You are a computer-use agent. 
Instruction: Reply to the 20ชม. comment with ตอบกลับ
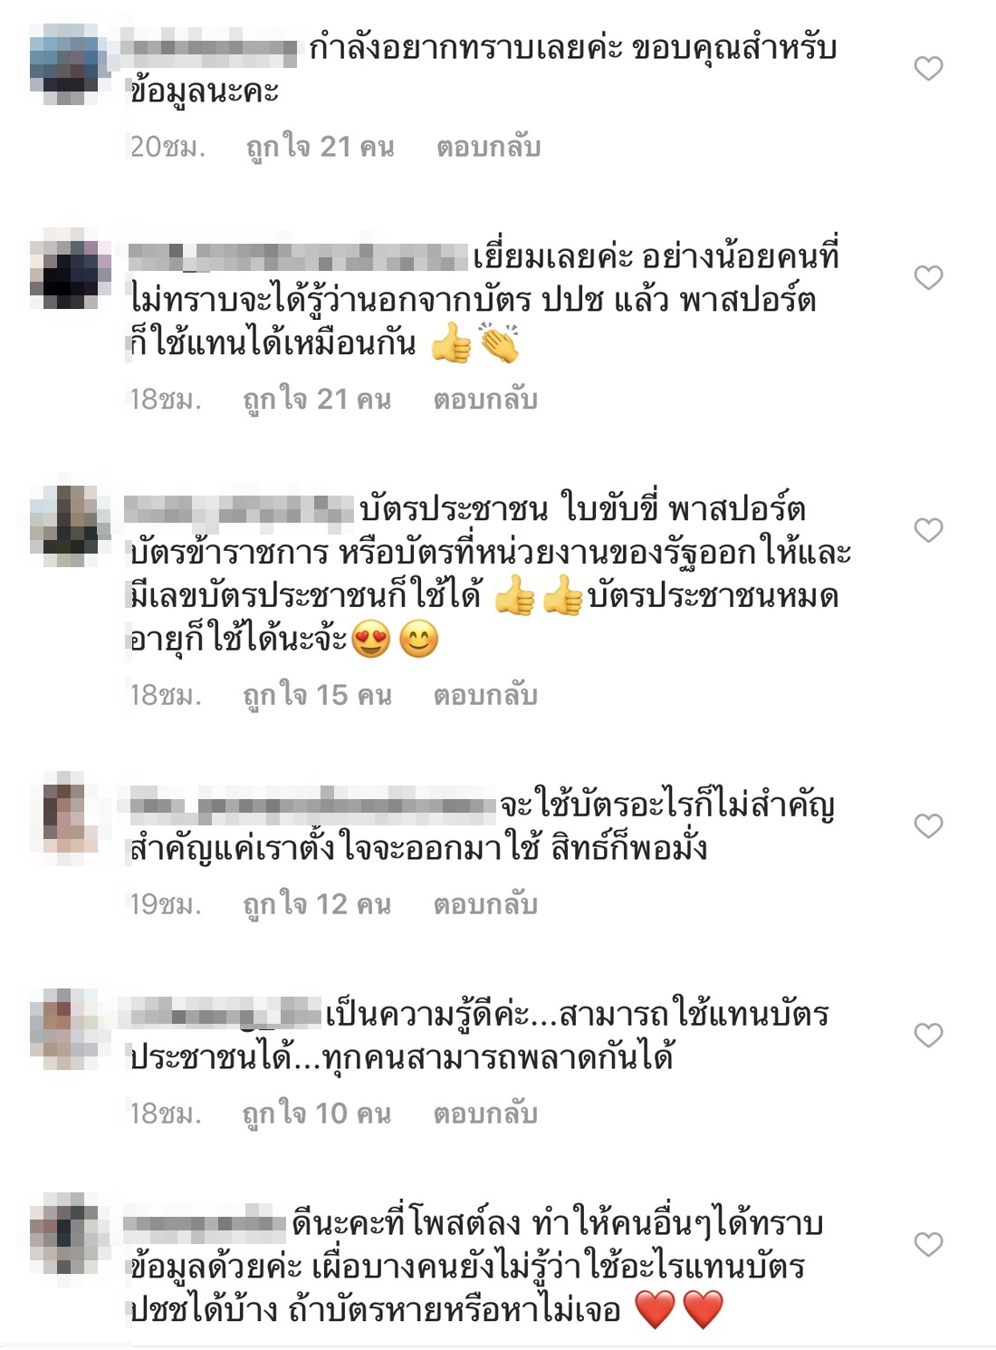489,147
